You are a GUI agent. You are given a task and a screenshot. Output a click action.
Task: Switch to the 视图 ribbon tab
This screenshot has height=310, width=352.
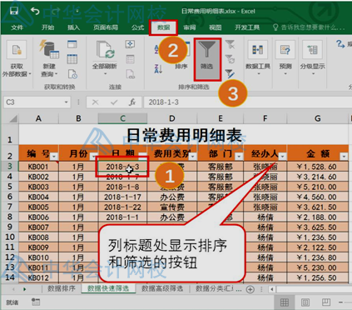(x=216, y=27)
